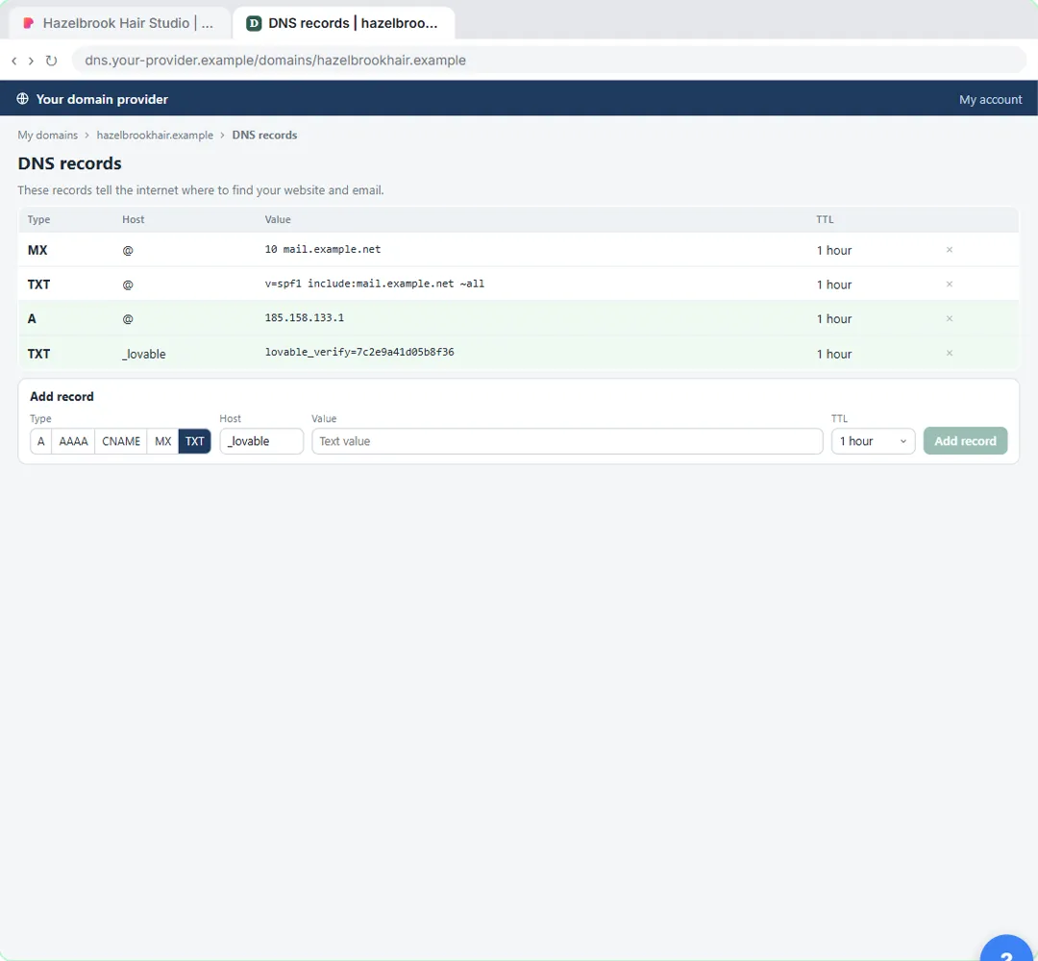Click the MX row's 1 hour TTL
This screenshot has width=1038, height=961.
click(834, 250)
